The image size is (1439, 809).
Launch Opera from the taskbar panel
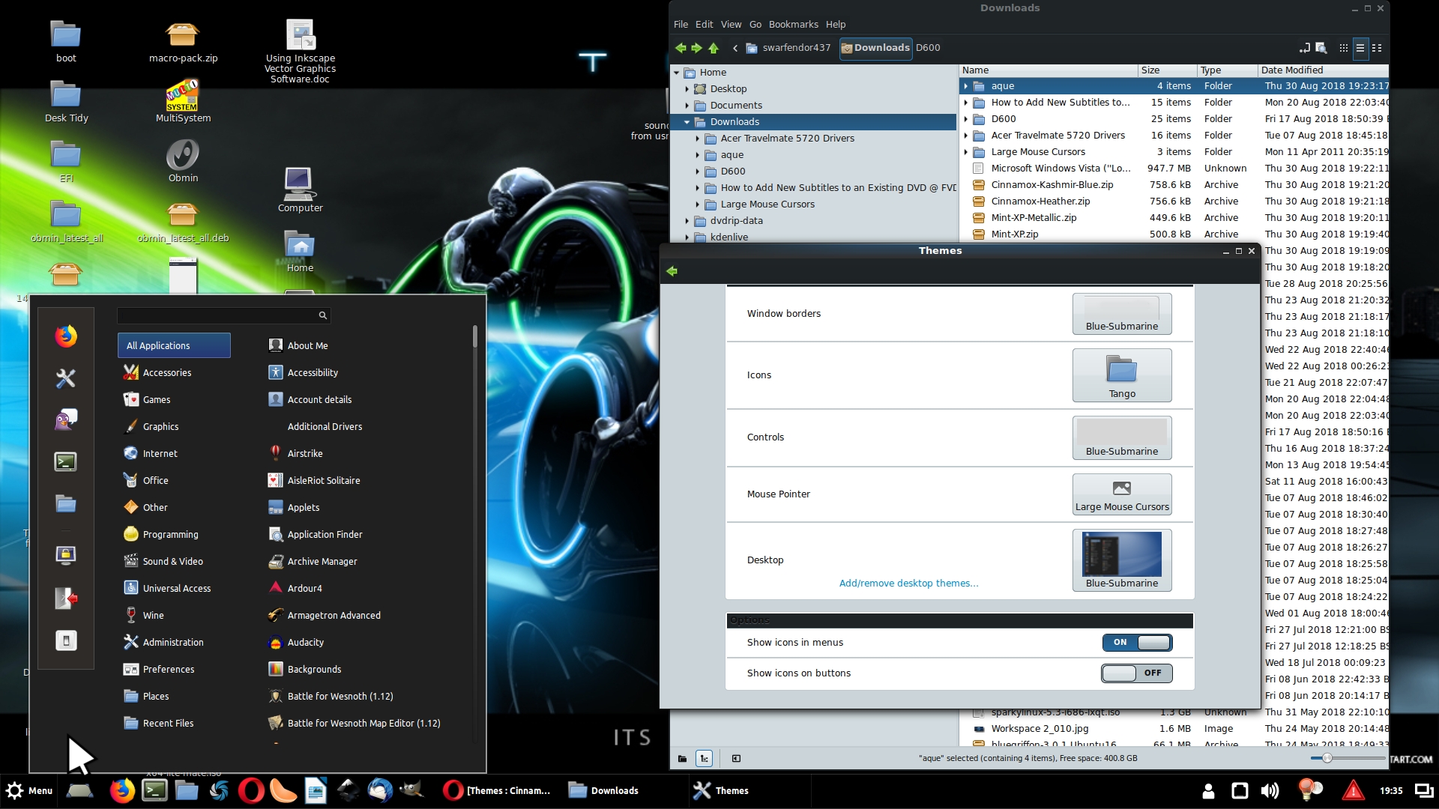(x=251, y=791)
